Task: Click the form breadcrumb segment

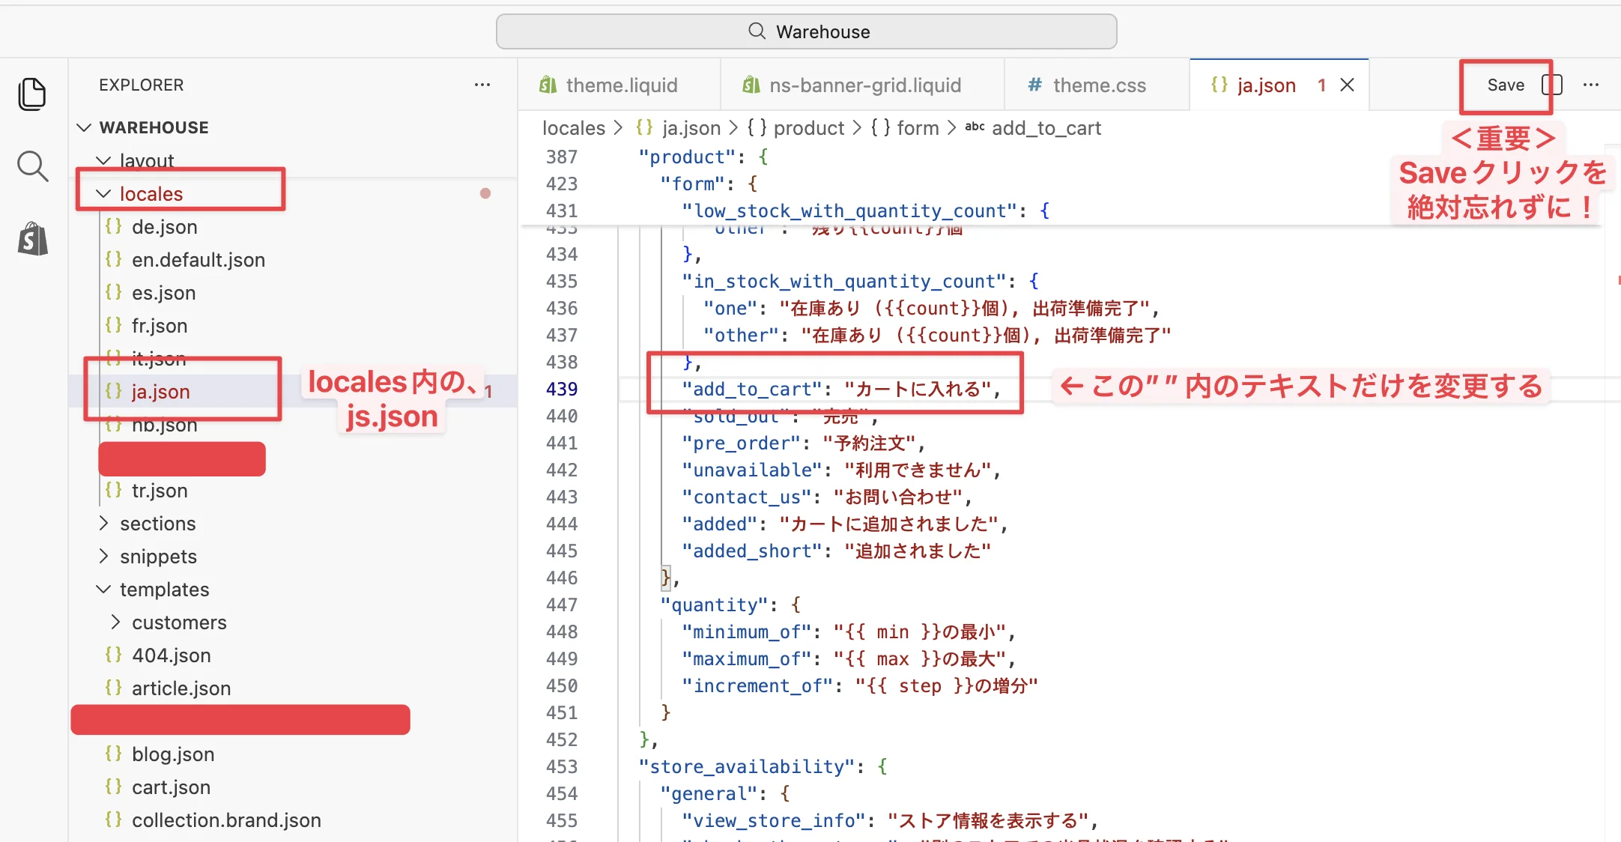Action: pyautogui.click(x=918, y=128)
